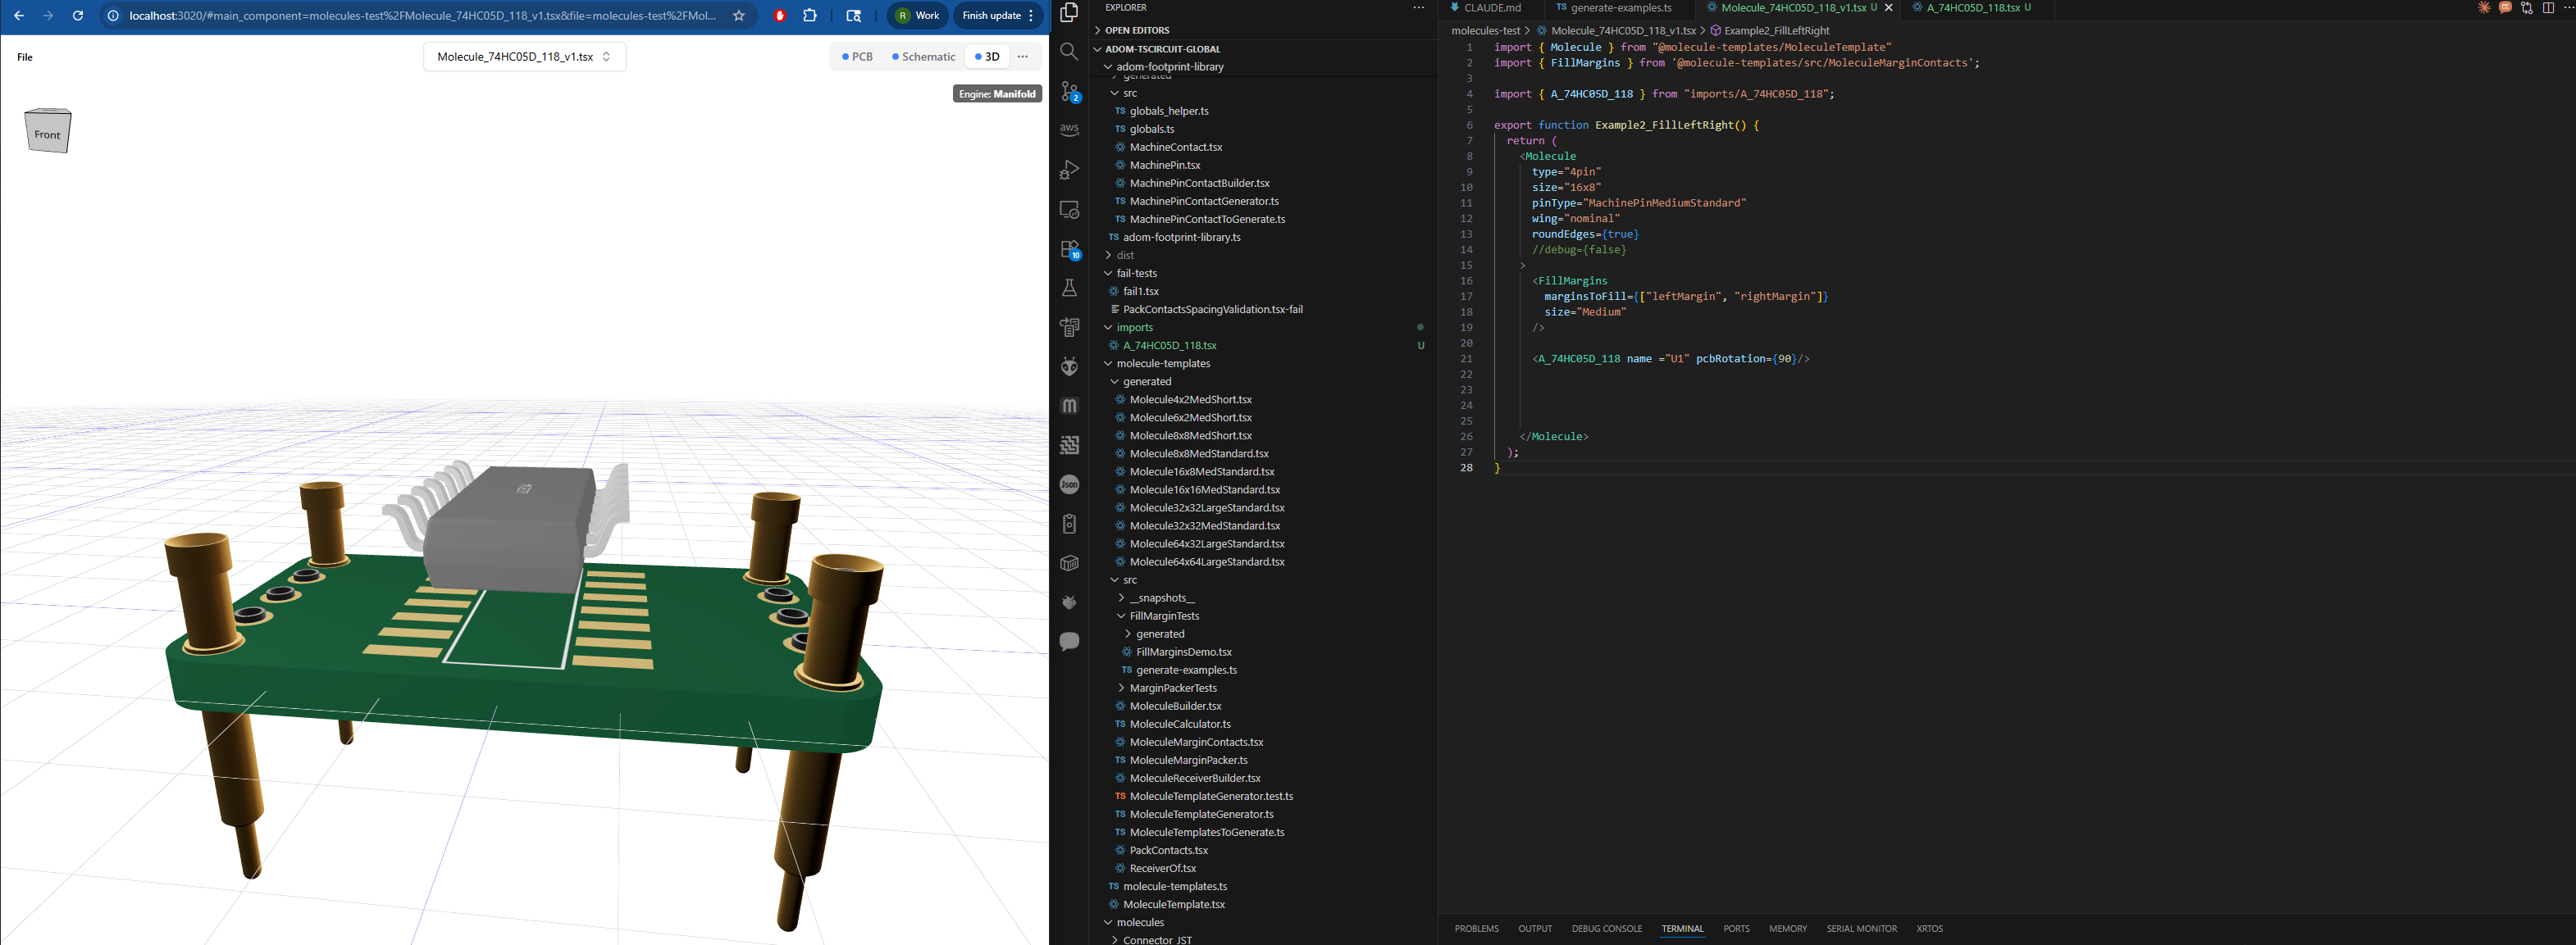This screenshot has height=945, width=2576.
Task: Switch to the CLAUDE.md editor tab
Action: click(x=1491, y=8)
